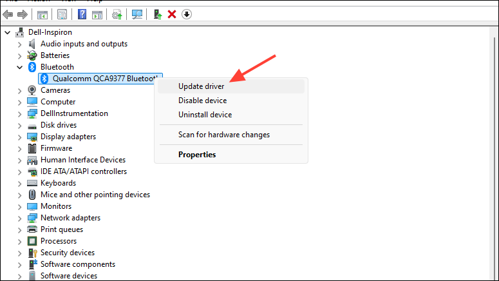
Task: Expand the Audio inputs and outputs chevron
Action: 20,44
